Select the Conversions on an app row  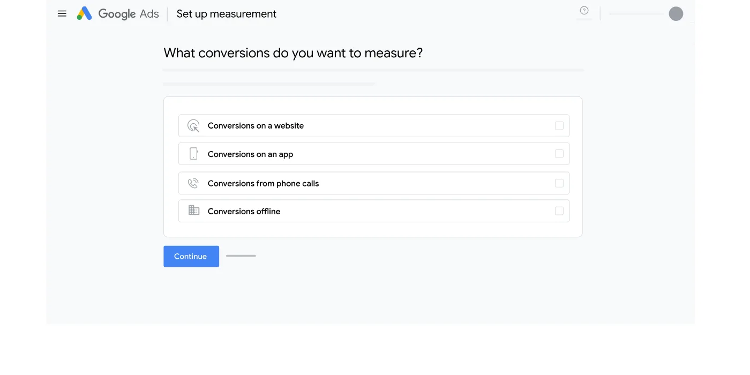tap(374, 154)
